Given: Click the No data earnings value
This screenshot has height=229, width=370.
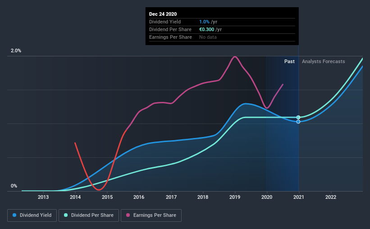Looking at the screenshot, I should [208, 37].
